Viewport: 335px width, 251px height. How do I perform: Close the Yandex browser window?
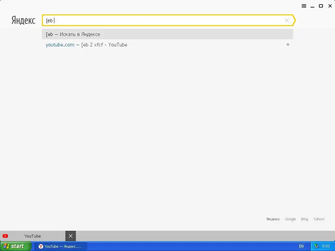[330, 6]
